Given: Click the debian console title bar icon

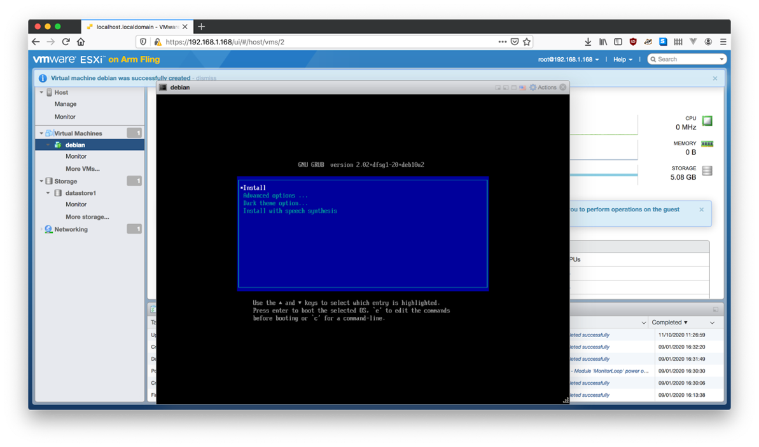Looking at the screenshot, I should (x=163, y=88).
